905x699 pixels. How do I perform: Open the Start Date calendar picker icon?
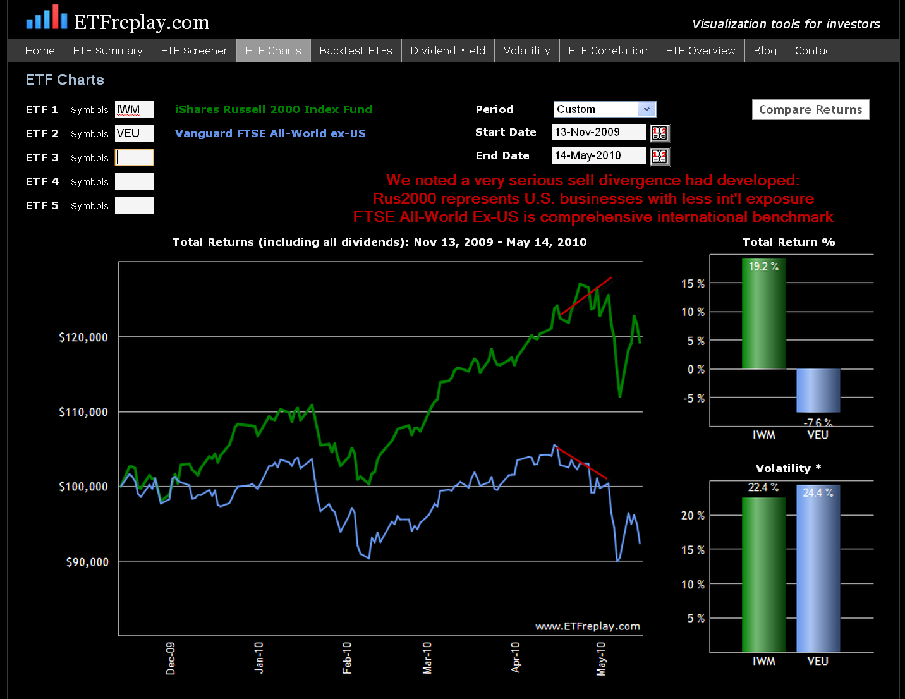pyautogui.click(x=660, y=133)
